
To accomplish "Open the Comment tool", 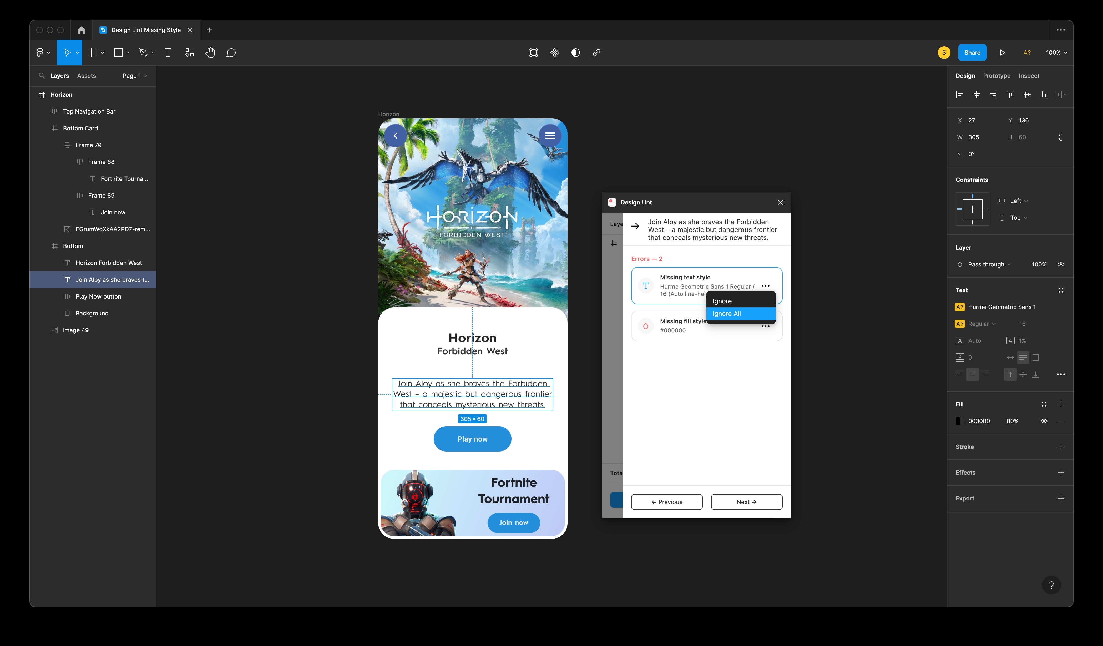I will (231, 53).
